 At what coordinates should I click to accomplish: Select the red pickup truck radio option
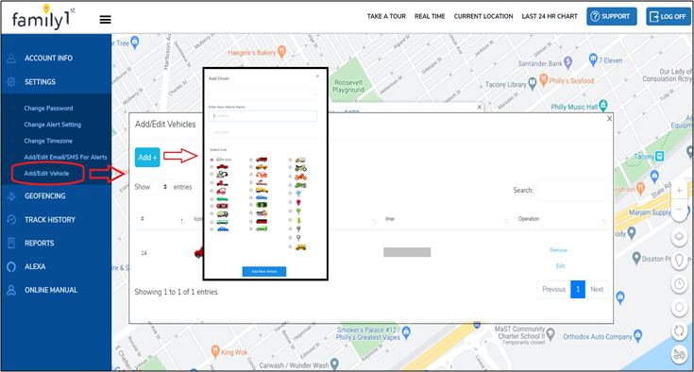click(212, 167)
